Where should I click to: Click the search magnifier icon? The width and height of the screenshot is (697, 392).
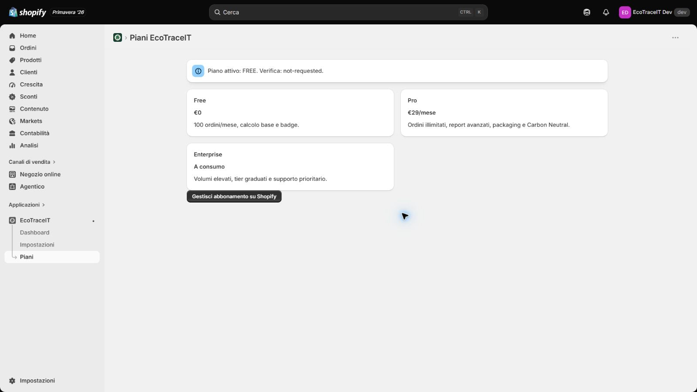coord(217,12)
